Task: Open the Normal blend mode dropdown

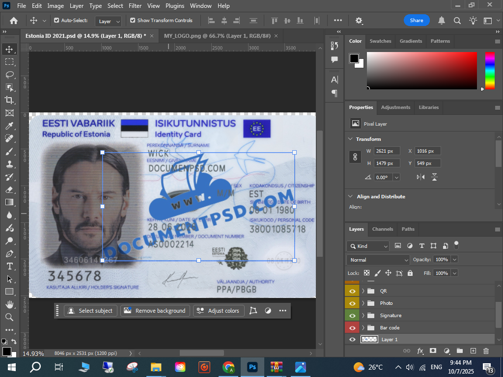Action: pyautogui.click(x=378, y=260)
